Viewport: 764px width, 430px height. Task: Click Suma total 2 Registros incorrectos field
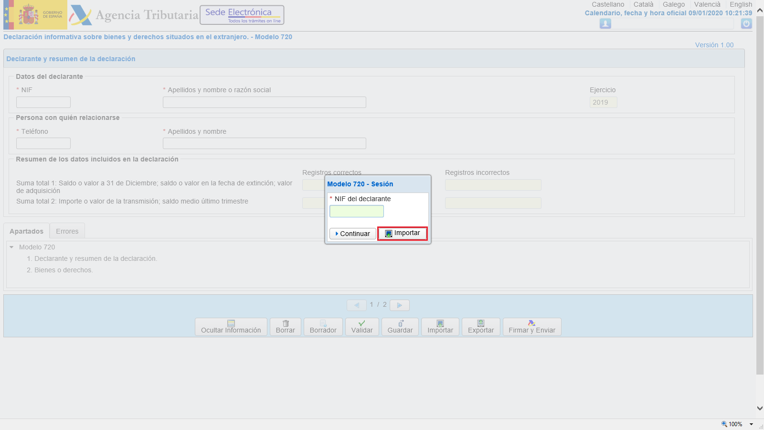(493, 203)
